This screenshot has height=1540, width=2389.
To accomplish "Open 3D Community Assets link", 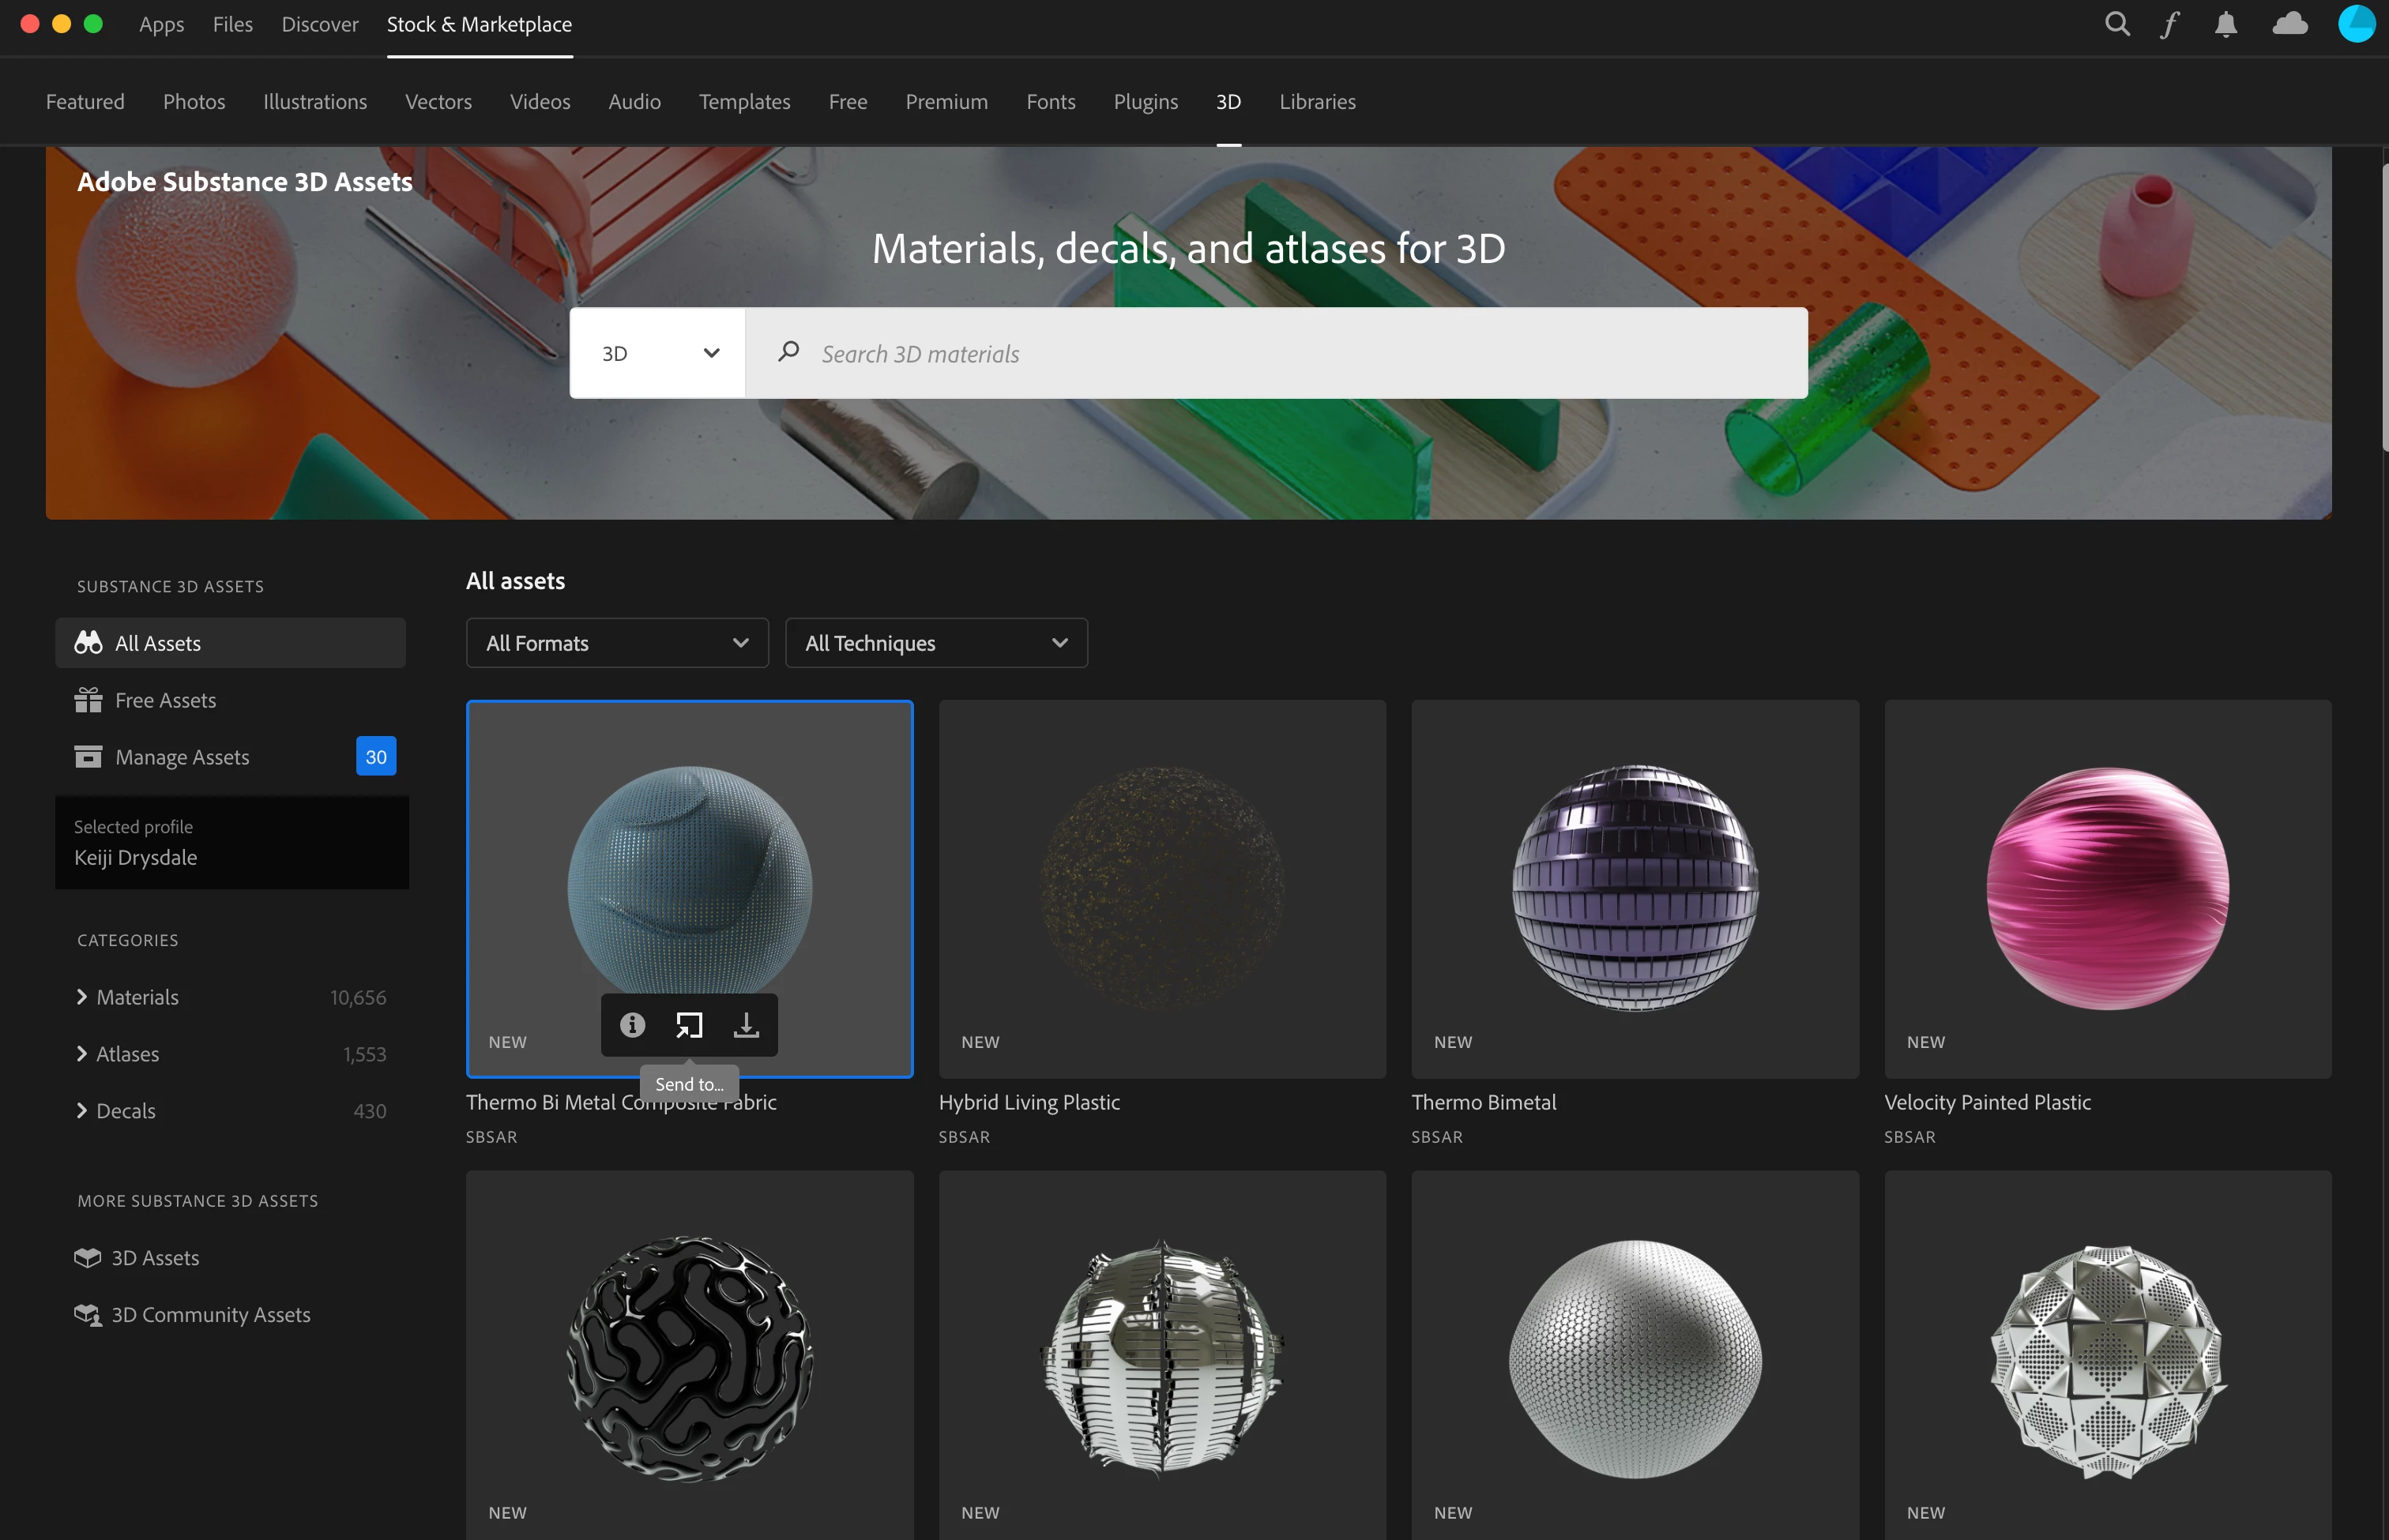I will click(x=210, y=1315).
